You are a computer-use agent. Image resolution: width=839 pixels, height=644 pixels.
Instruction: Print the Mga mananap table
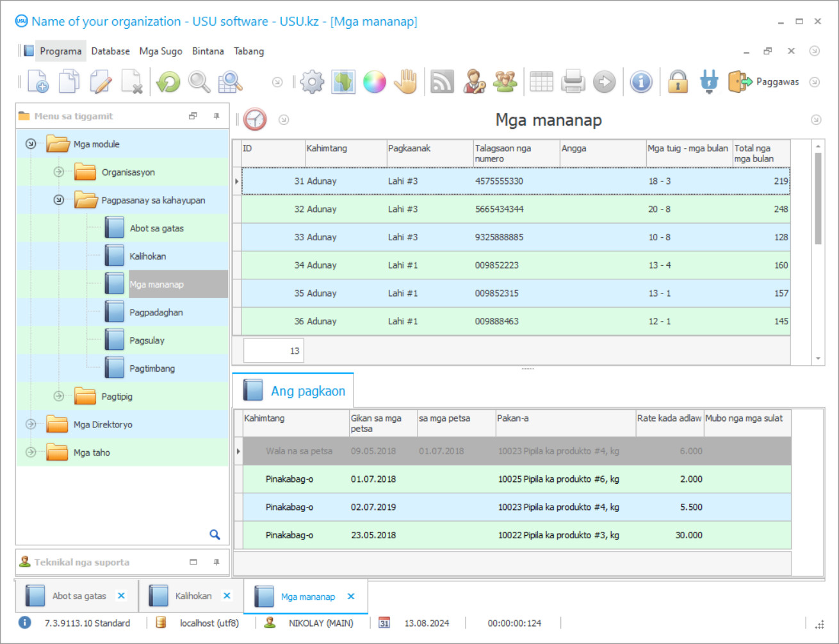tap(573, 81)
